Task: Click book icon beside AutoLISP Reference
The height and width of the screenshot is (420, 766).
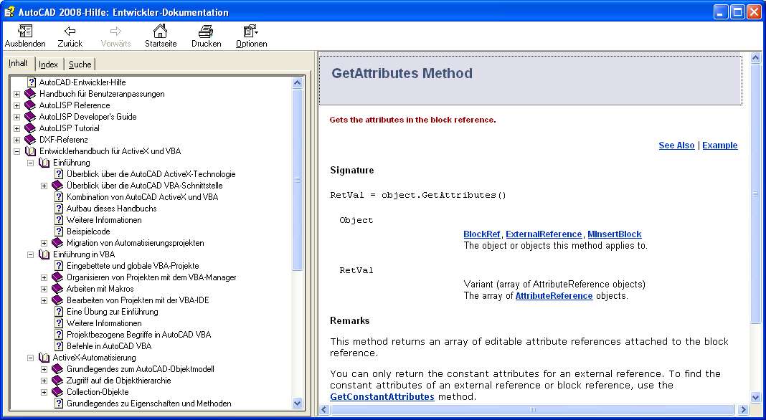Action: tap(30, 105)
